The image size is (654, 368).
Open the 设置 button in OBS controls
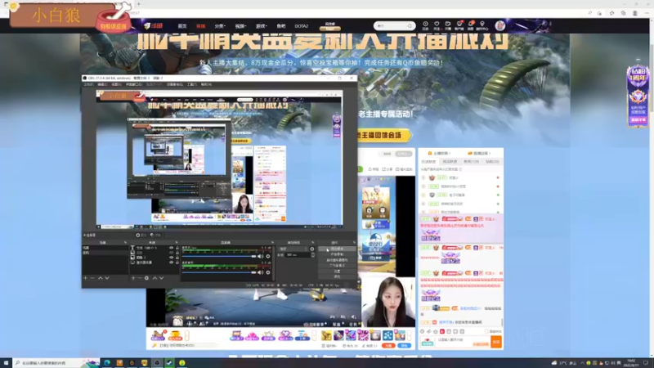pos(337,272)
